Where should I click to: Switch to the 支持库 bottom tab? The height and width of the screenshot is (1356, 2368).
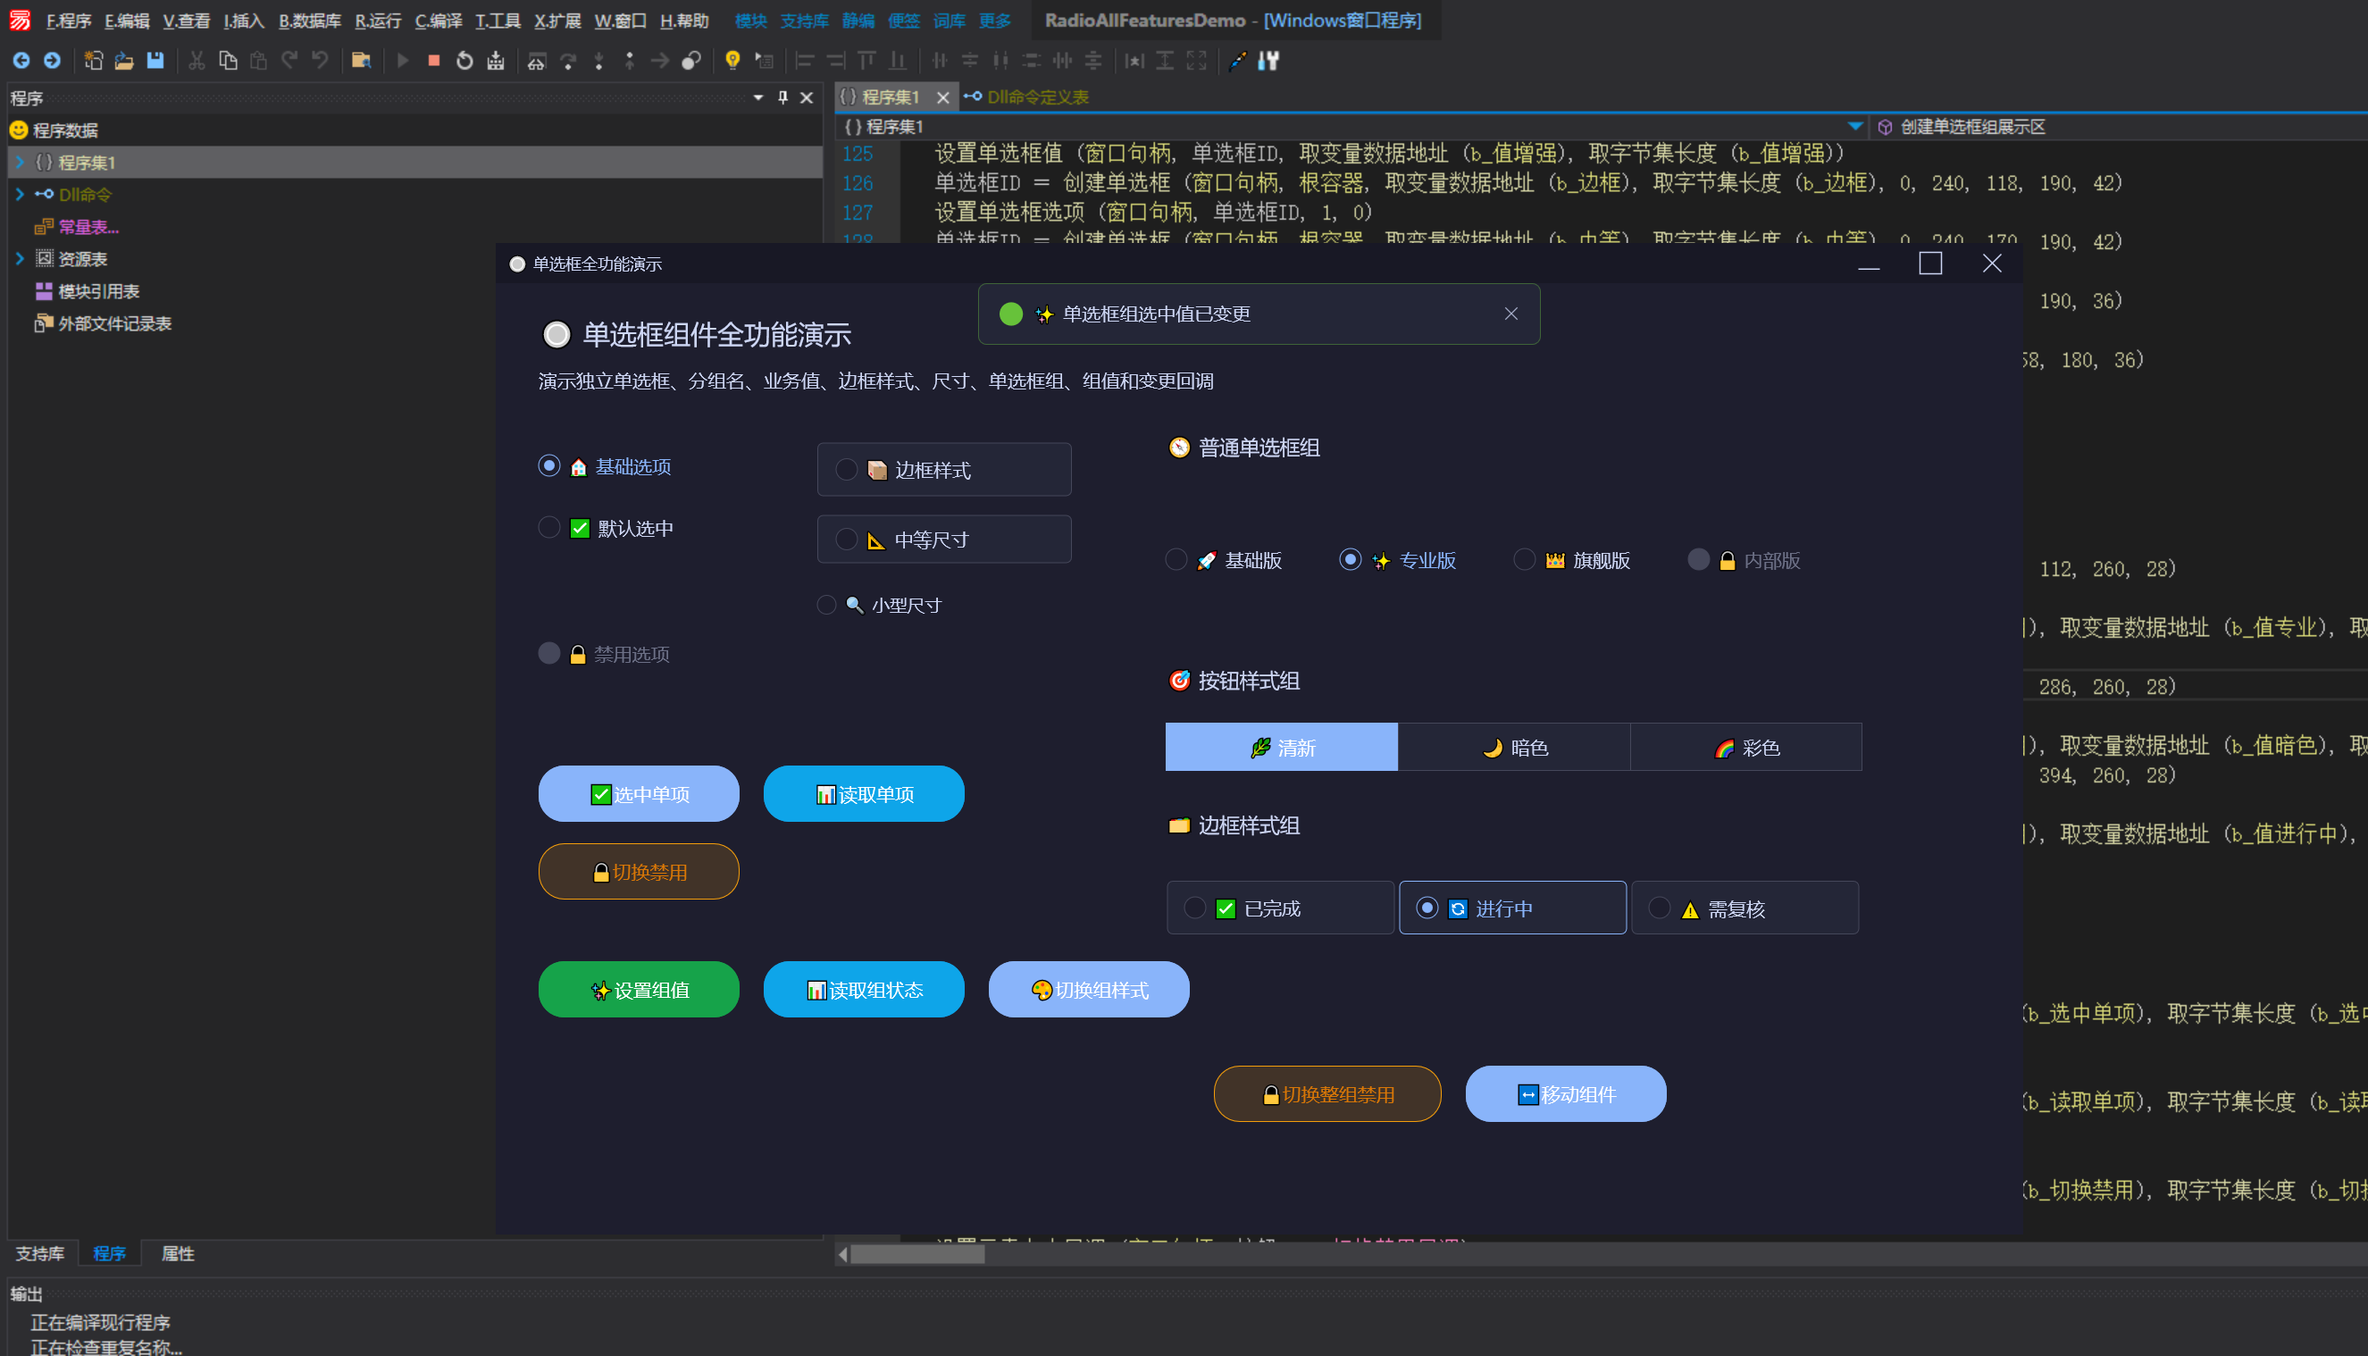(x=40, y=1253)
